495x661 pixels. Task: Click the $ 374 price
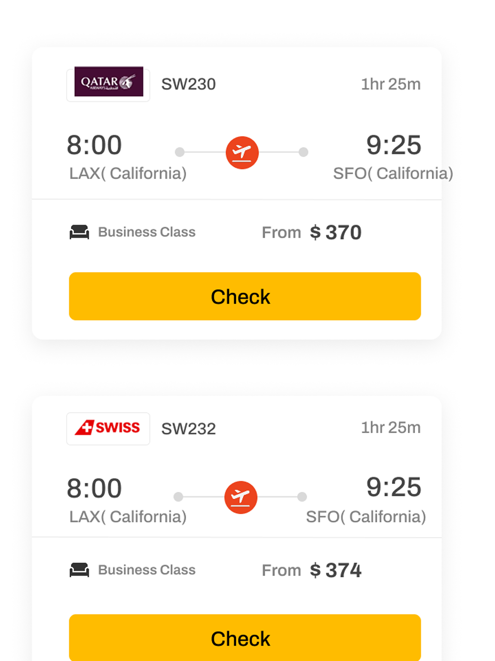pos(336,570)
